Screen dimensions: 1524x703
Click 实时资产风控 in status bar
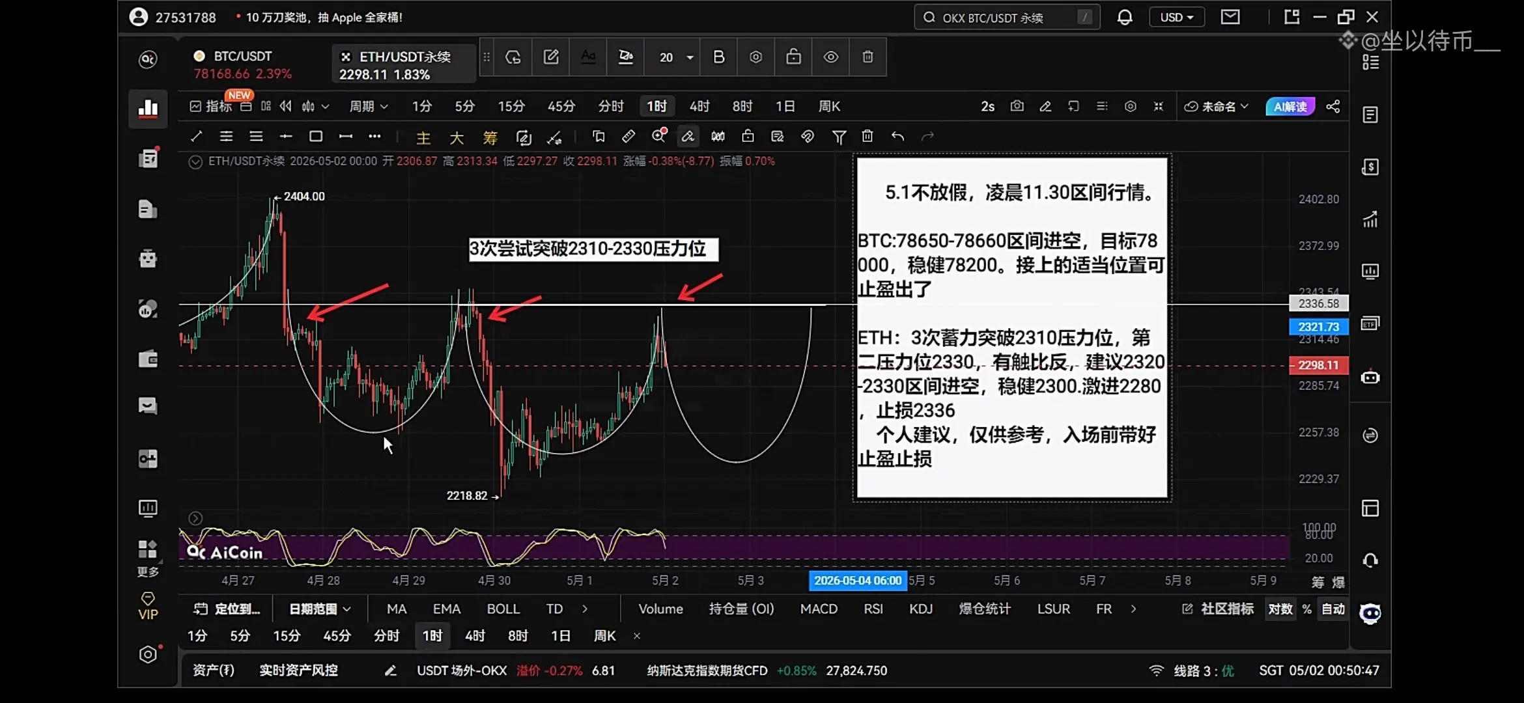[x=298, y=670]
